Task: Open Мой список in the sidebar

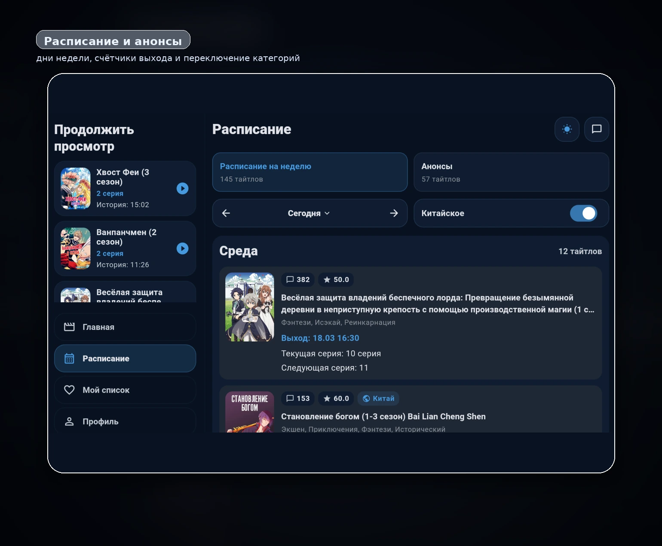Action: point(125,390)
